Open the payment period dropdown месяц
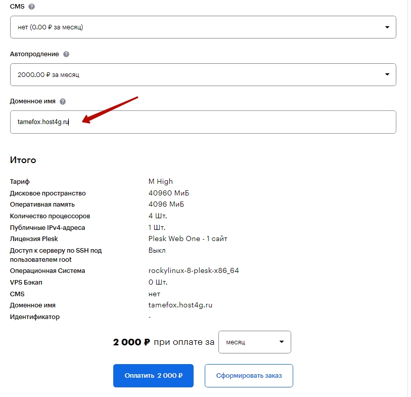 254,342
